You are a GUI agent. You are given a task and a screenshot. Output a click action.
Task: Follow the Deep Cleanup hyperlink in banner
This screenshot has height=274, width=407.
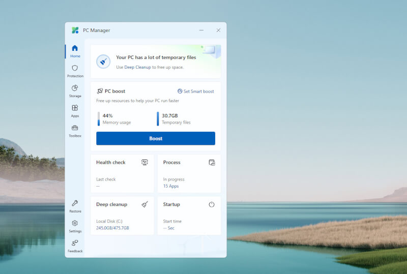[137, 67]
